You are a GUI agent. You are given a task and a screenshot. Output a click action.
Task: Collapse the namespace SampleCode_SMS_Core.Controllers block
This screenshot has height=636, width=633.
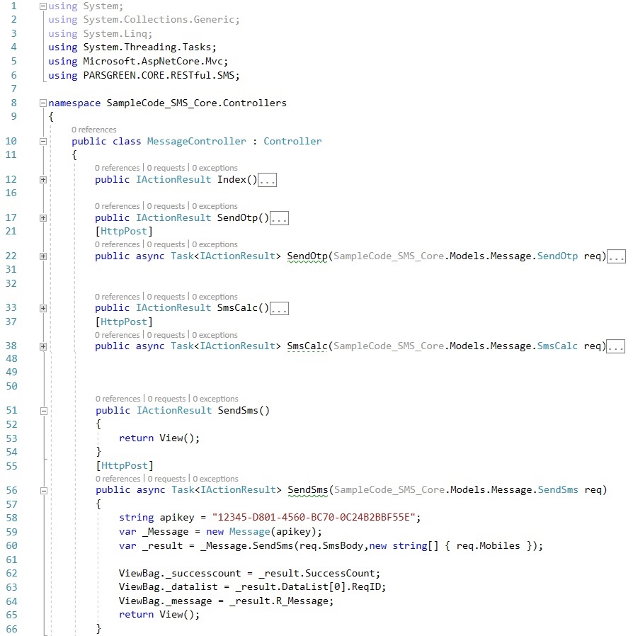[x=43, y=103]
